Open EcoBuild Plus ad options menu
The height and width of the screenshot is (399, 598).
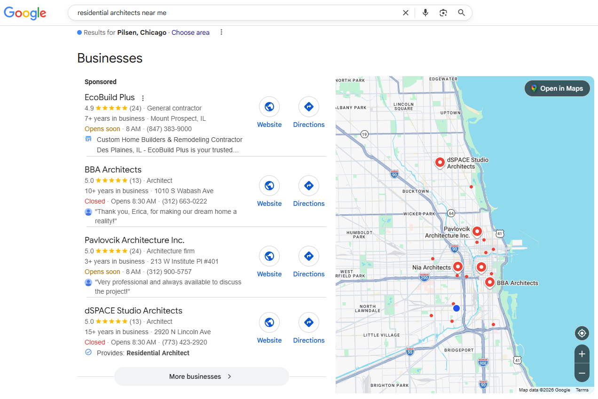coord(143,98)
